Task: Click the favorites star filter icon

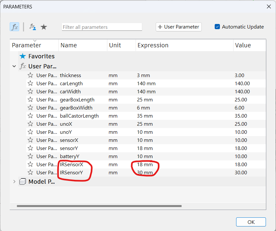Action: point(44,27)
